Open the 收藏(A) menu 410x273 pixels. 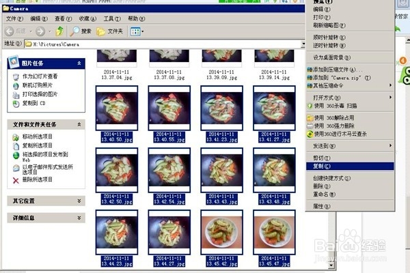pyautogui.click(x=87, y=18)
